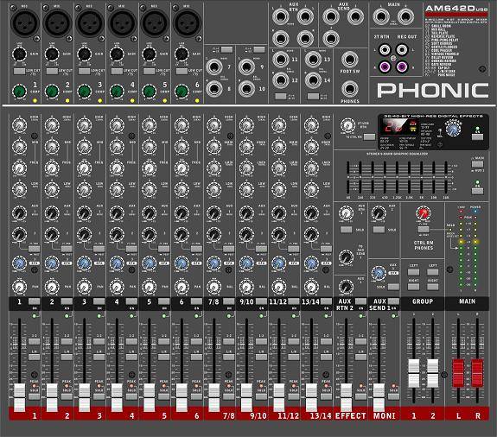Image resolution: width=497 pixels, height=437 pixels.
Task: Click the MAIN right output jack
Action: coord(405,16)
